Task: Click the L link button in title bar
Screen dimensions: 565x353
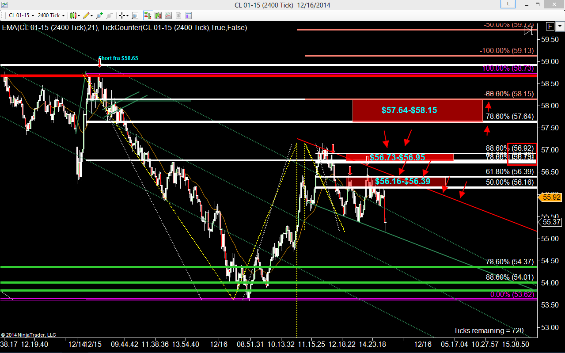Action: (x=508, y=4)
